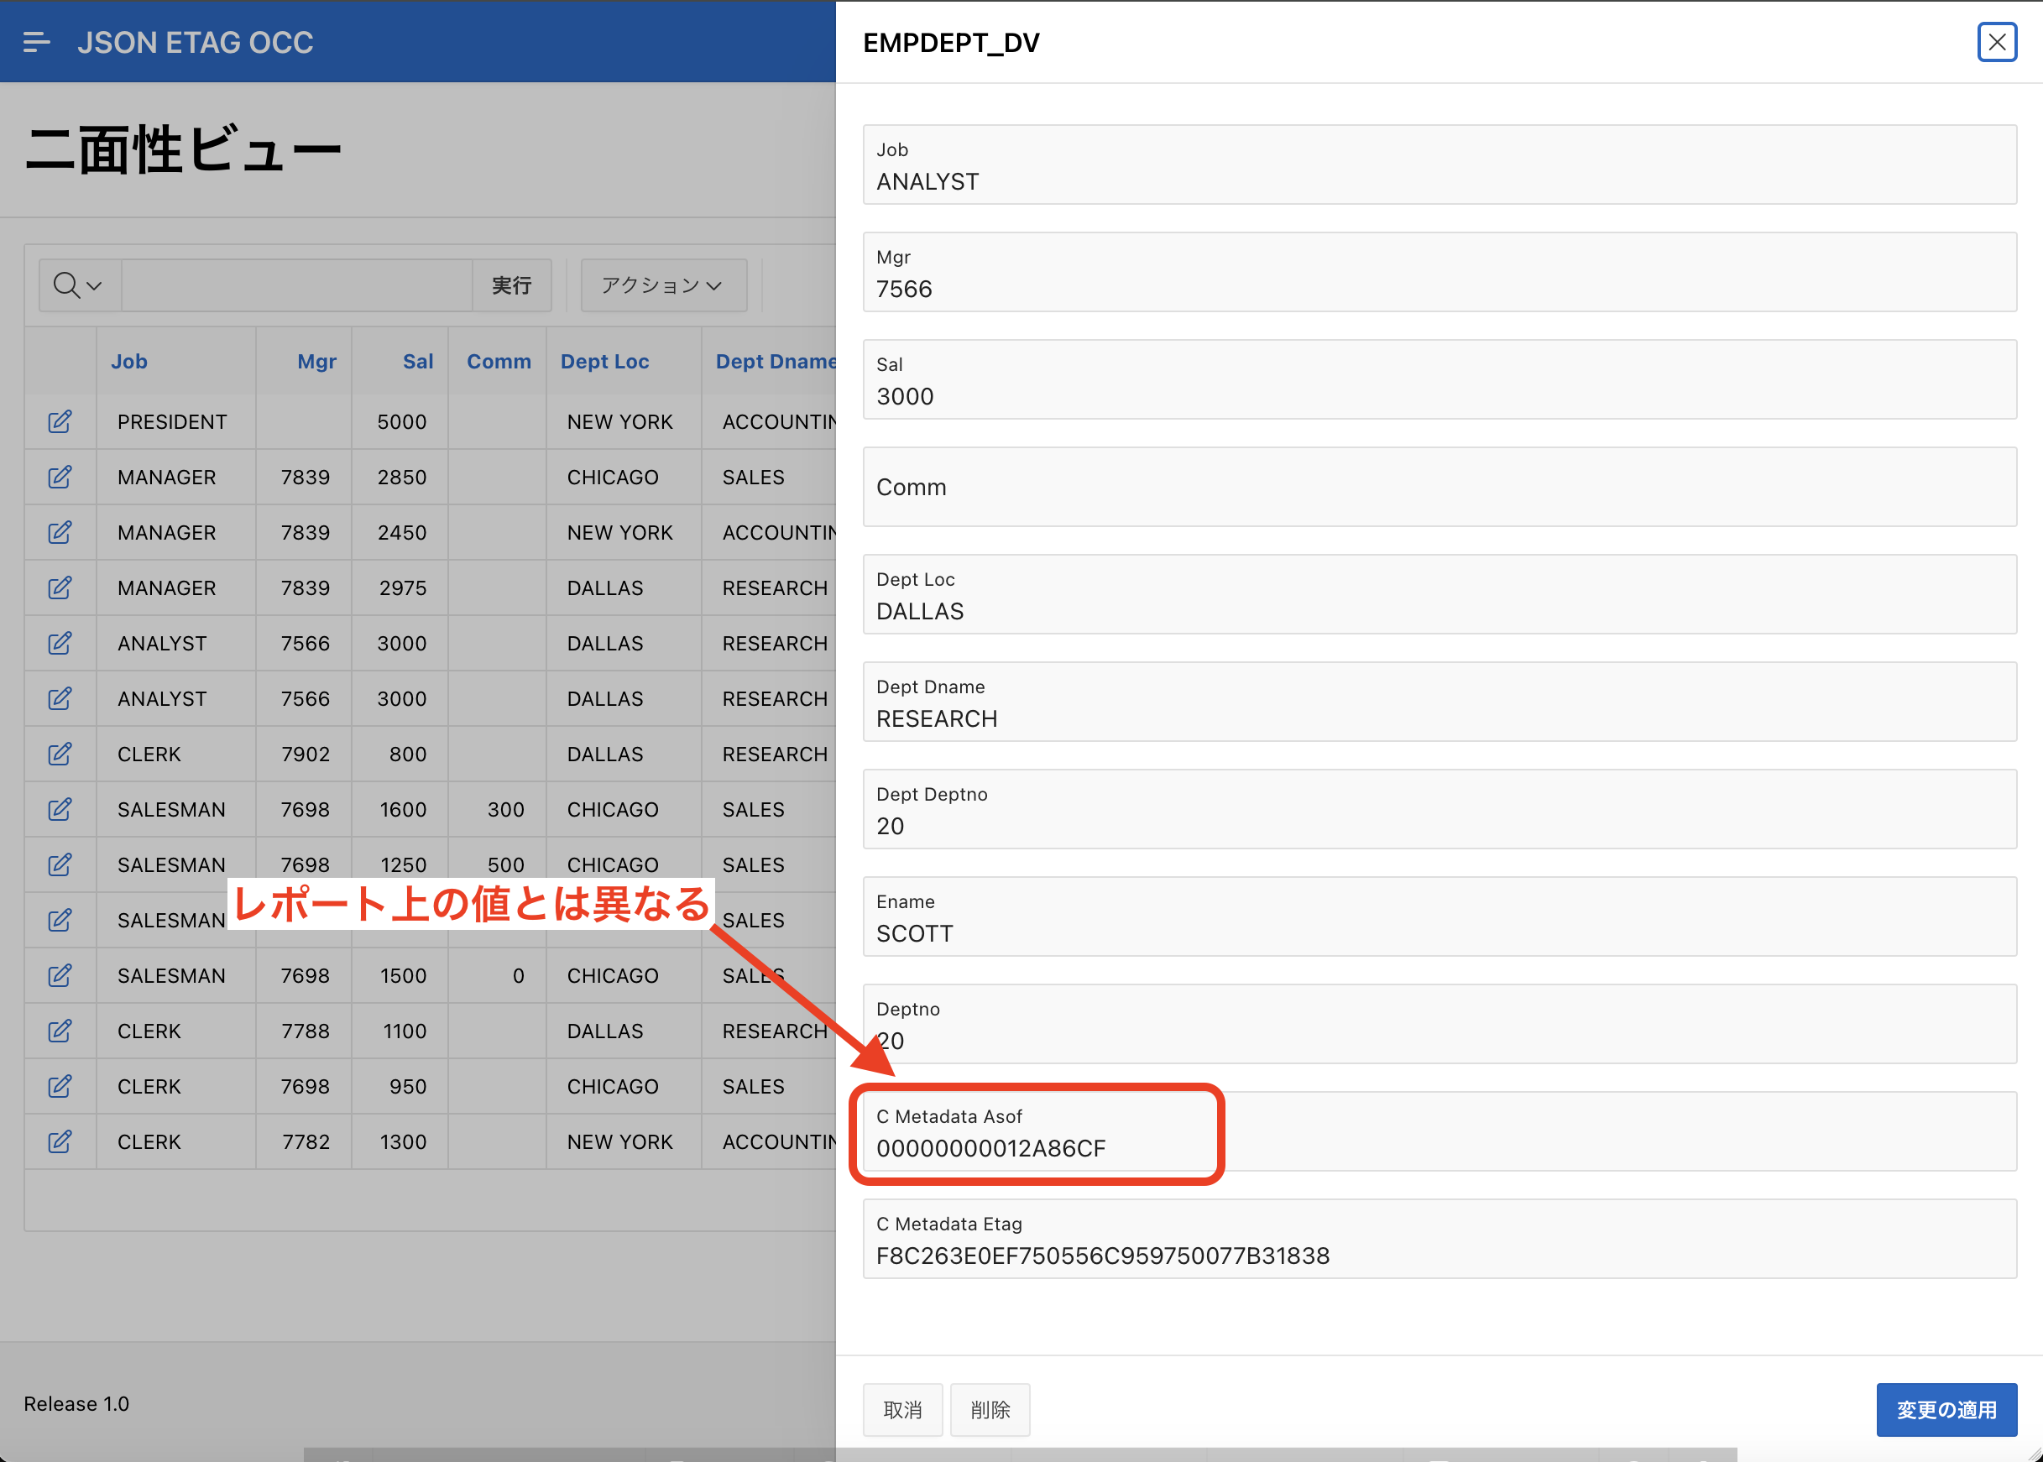Click the report search text box
Image resolution: width=2043 pixels, height=1462 pixels.
(297, 285)
